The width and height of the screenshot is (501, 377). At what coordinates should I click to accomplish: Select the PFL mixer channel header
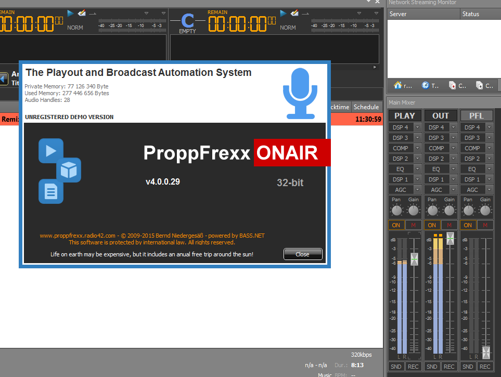(477, 115)
